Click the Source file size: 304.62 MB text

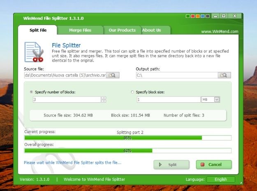click(68, 115)
